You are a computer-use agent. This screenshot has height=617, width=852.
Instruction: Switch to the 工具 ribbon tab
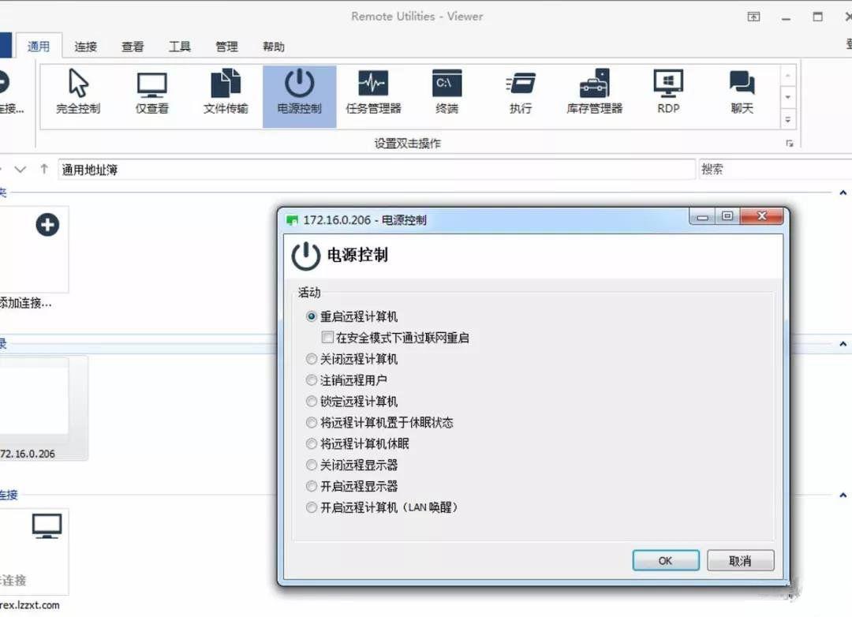click(x=179, y=47)
